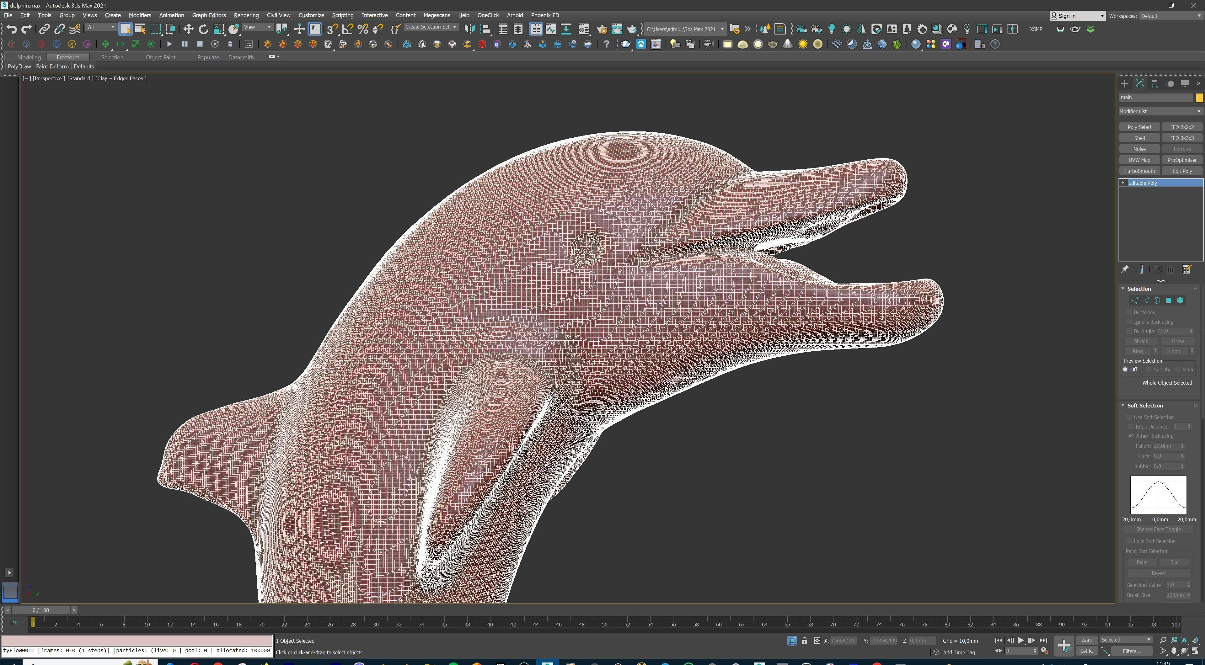Activate Select and Link tool

tap(44, 29)
